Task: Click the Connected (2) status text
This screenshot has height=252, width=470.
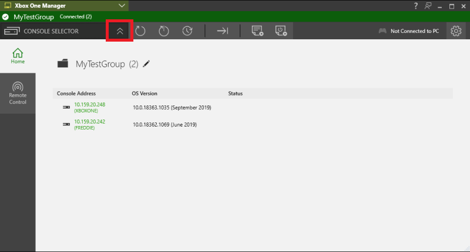Action: point(76,17)
